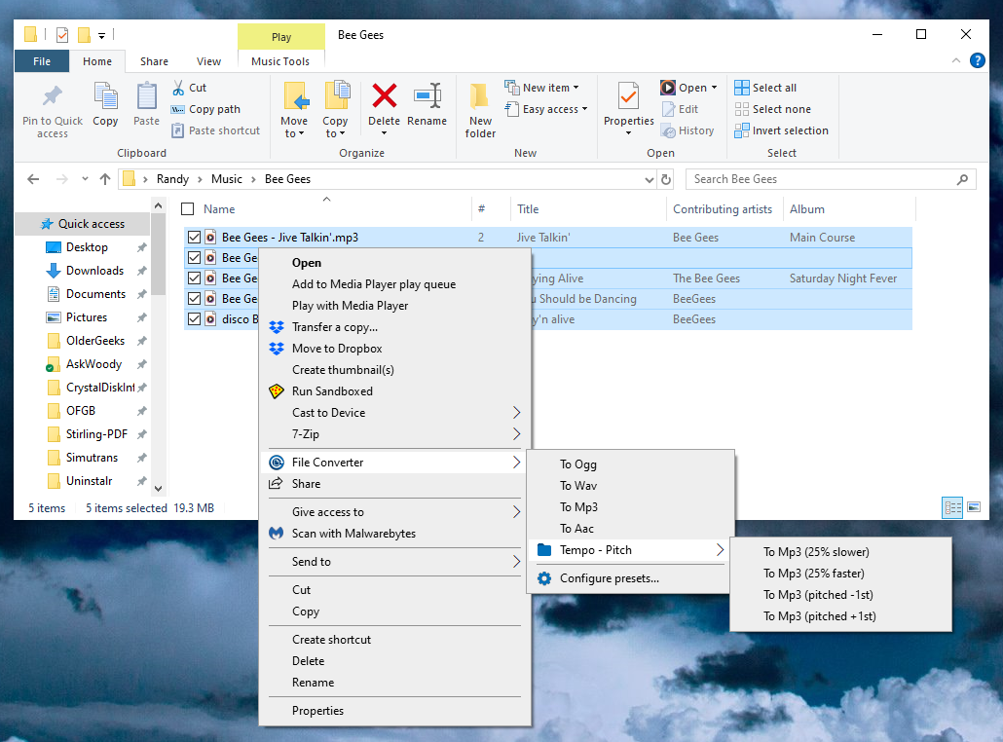Toggle the select-all checkbox beside Name header
The height and width of the screenshot is (742, 1003).
click(x=187, y=209)
